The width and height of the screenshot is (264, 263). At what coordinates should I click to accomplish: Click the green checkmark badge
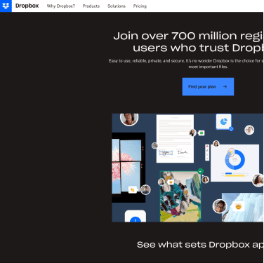[200, 171]
